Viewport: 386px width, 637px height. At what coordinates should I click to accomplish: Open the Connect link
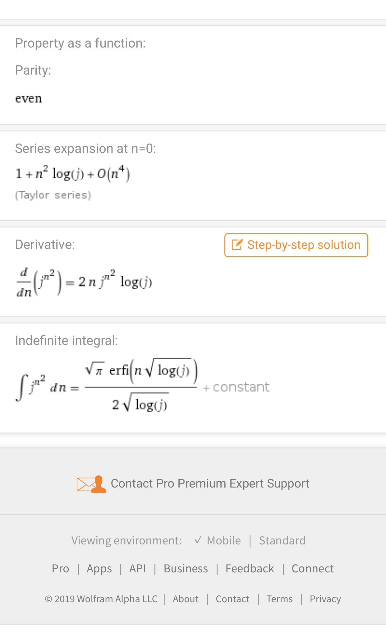312,569
